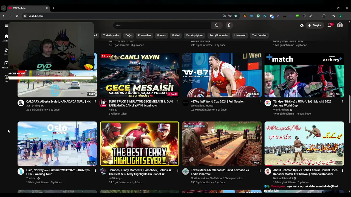Open the Chrome profile 'G' icon
351x197 pixels.
coord(340,16)
